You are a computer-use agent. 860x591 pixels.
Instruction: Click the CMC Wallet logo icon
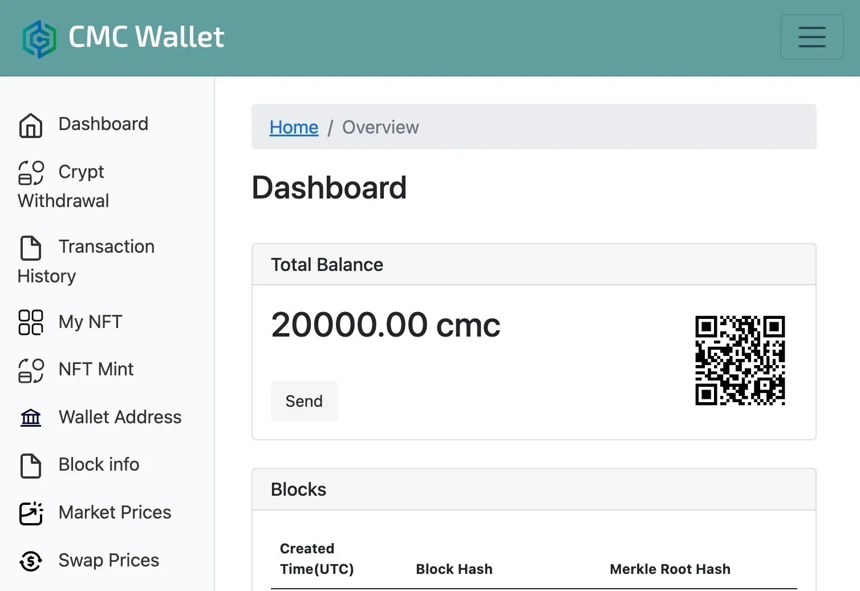tap(39, 39)
